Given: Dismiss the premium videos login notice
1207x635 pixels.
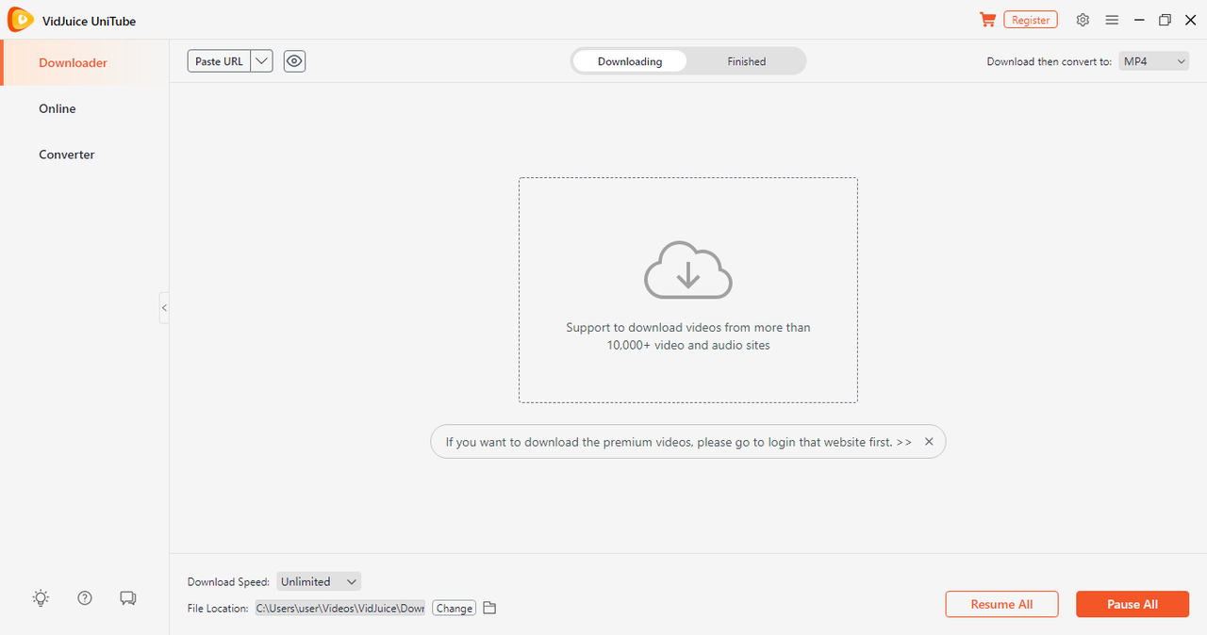Looking at the screenshot, I should 929,441.
